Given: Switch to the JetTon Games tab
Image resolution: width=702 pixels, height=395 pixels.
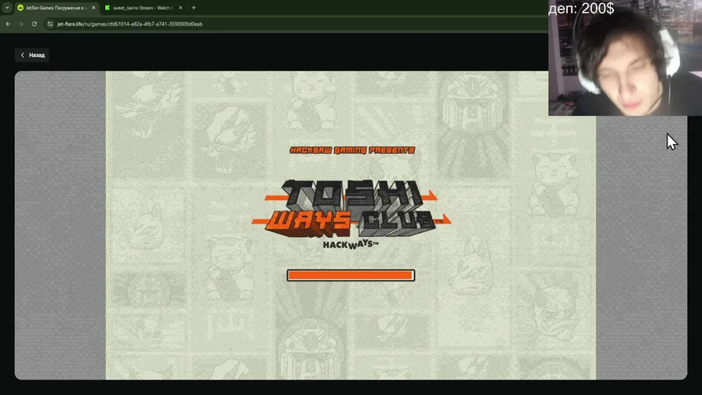Looking at the screenshot, I should [55, 7].
